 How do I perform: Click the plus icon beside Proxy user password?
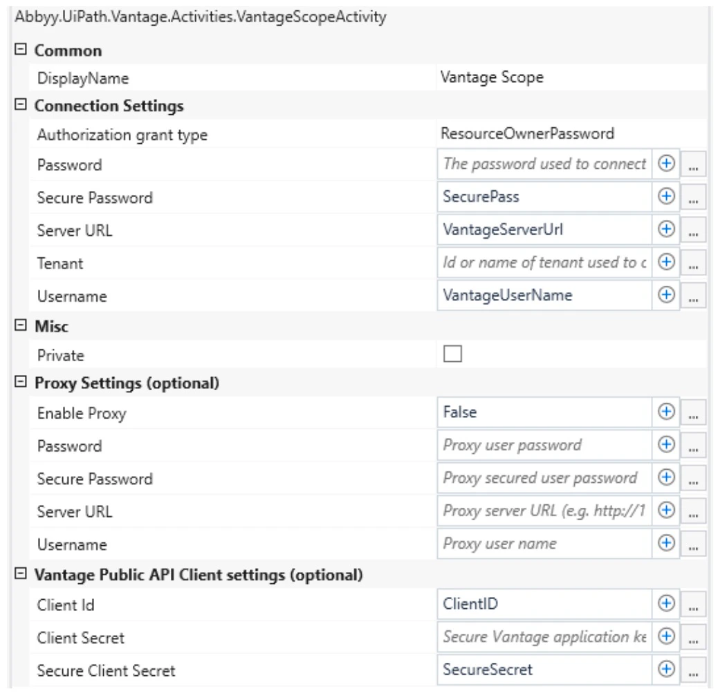click(665, 445)
